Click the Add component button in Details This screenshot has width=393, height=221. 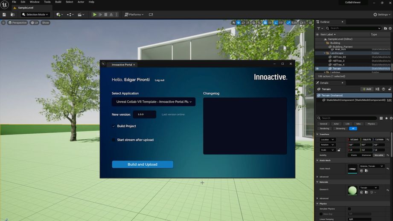(367, 89)
